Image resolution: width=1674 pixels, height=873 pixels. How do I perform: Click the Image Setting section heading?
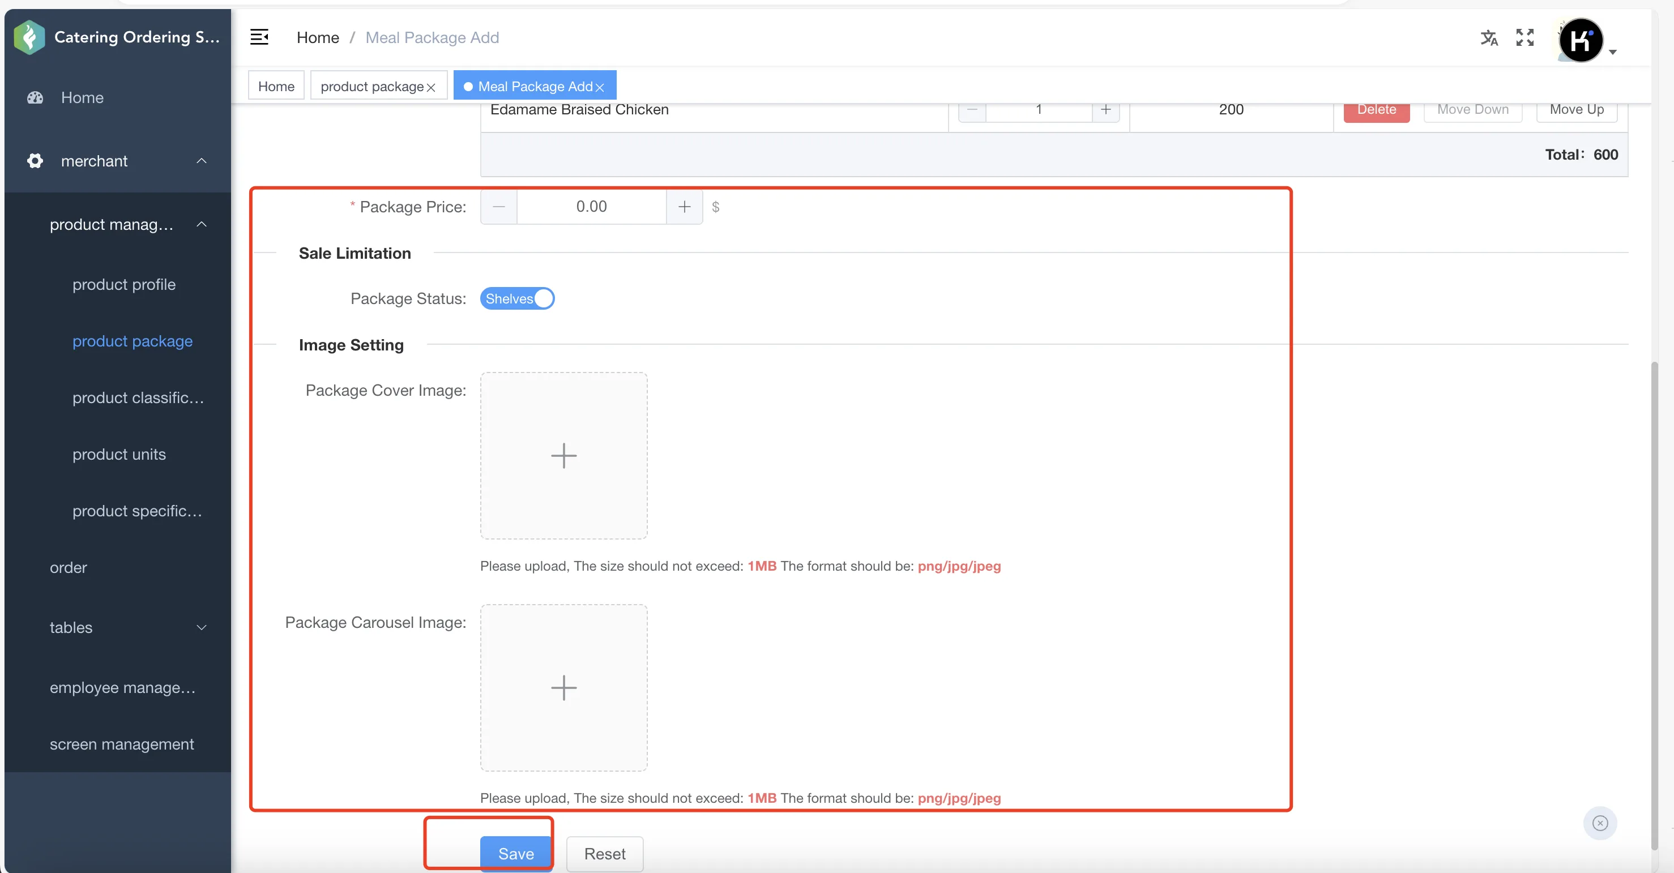(351, 345)
